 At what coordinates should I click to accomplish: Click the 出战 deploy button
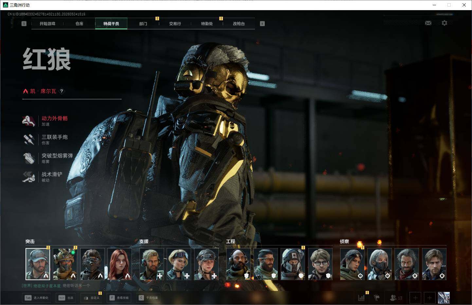[66, 298]
